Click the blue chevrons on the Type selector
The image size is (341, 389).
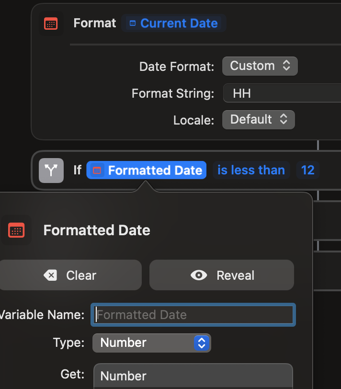pos(202,343)
